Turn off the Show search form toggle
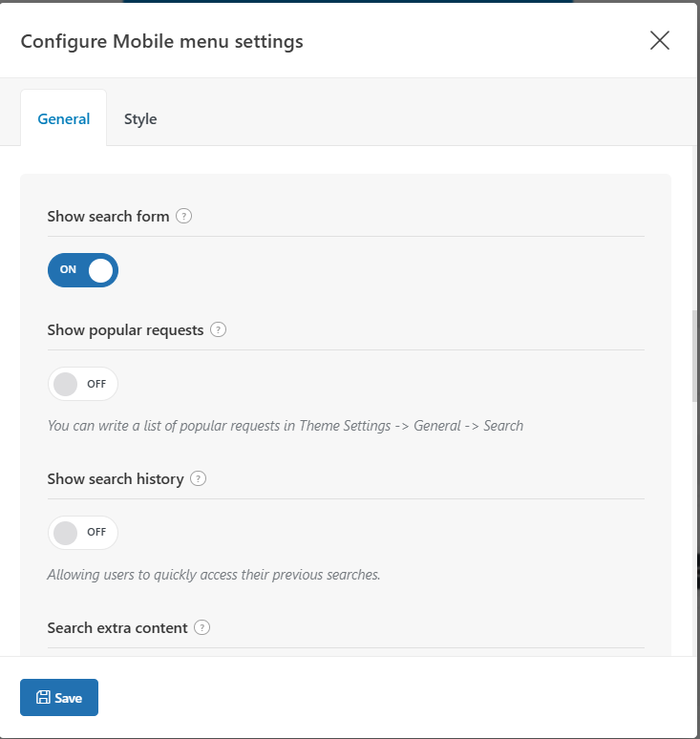The height and width of the screenshot is (739, 700). point(83,270)
